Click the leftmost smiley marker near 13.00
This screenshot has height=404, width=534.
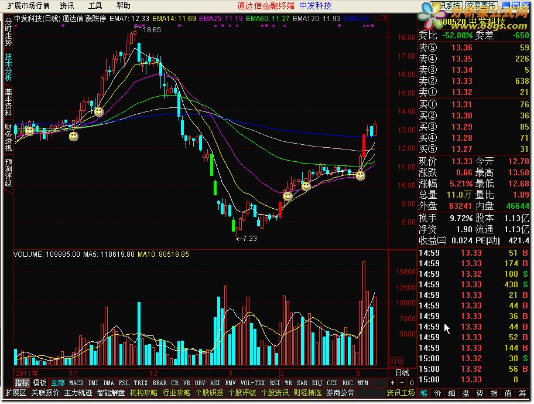(30, 131)
